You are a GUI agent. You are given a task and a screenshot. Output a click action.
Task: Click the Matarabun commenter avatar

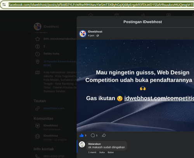(82, 144)
